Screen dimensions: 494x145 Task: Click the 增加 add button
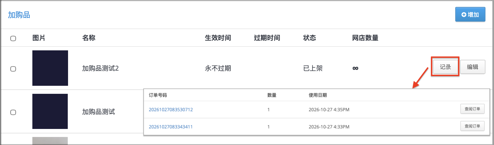[470, 14]
